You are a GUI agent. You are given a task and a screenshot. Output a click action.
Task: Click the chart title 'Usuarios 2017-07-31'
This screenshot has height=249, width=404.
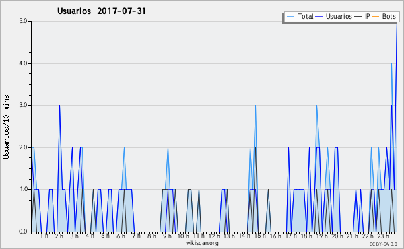click(102, 11)
